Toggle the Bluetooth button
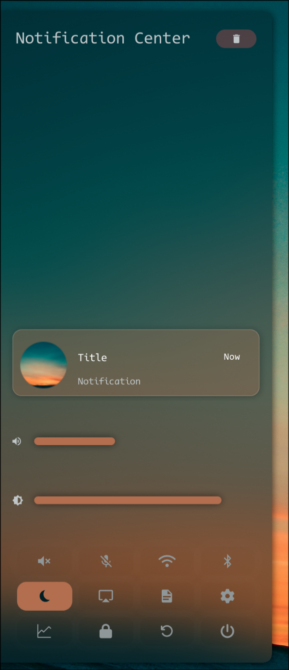 (x=227, y=561)
